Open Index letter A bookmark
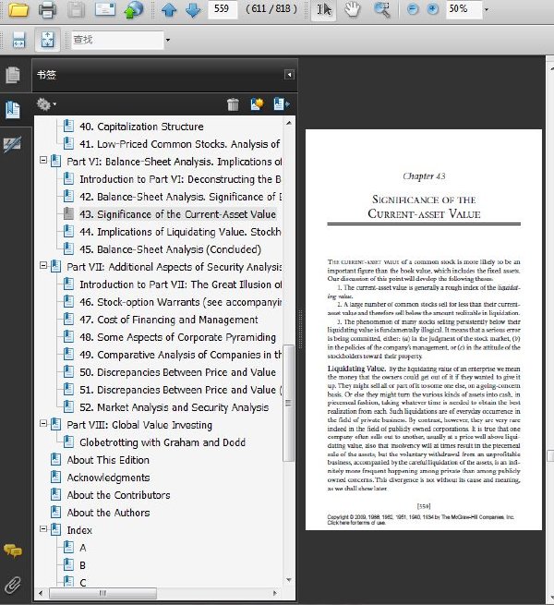Viewport: 554px width, 605px height. pyautogui.click(x=82, y=548)
